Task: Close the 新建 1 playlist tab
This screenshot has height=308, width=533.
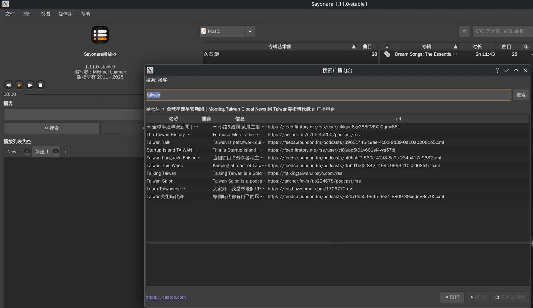Action: (56, 152)
